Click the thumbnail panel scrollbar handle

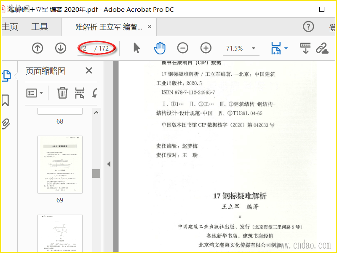pos(96,173)
